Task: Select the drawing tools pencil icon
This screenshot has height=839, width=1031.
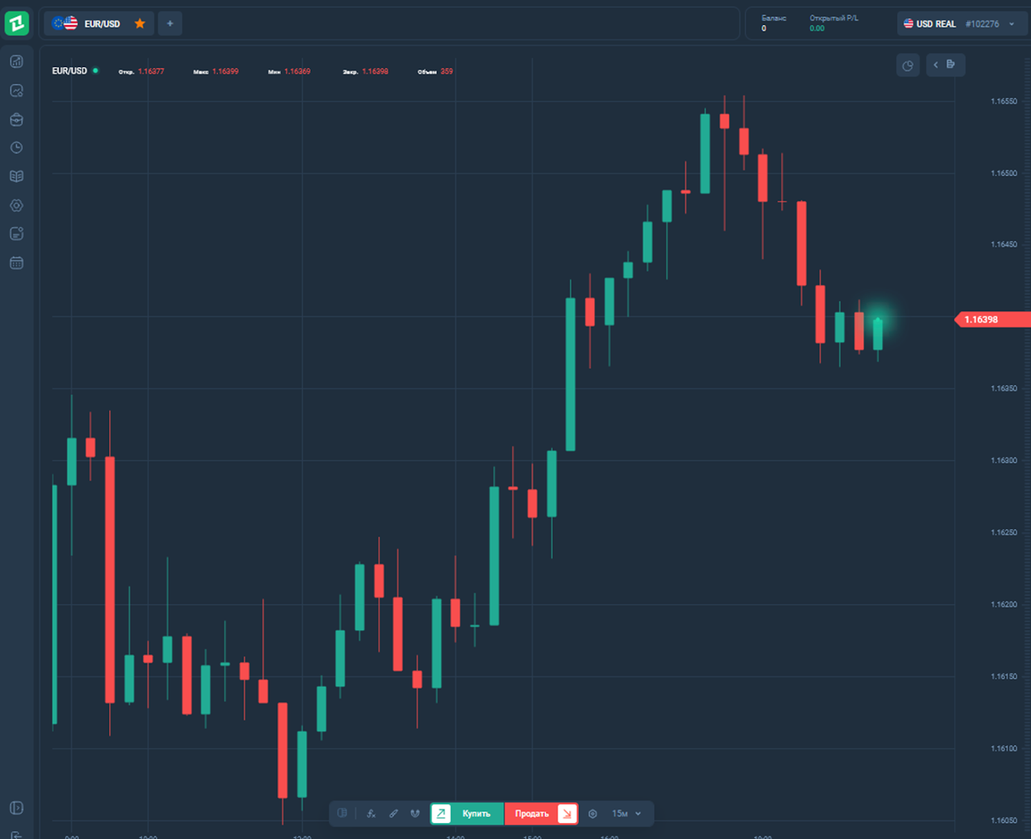Action: coord(393,814)
